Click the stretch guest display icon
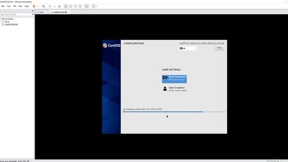The width and height of the screenshot is (288, 162). 94,6
